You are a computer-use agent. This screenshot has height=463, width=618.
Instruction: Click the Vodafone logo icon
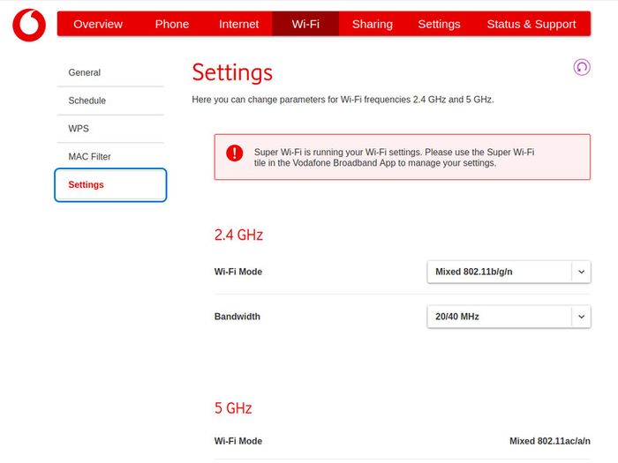(29, 25)
